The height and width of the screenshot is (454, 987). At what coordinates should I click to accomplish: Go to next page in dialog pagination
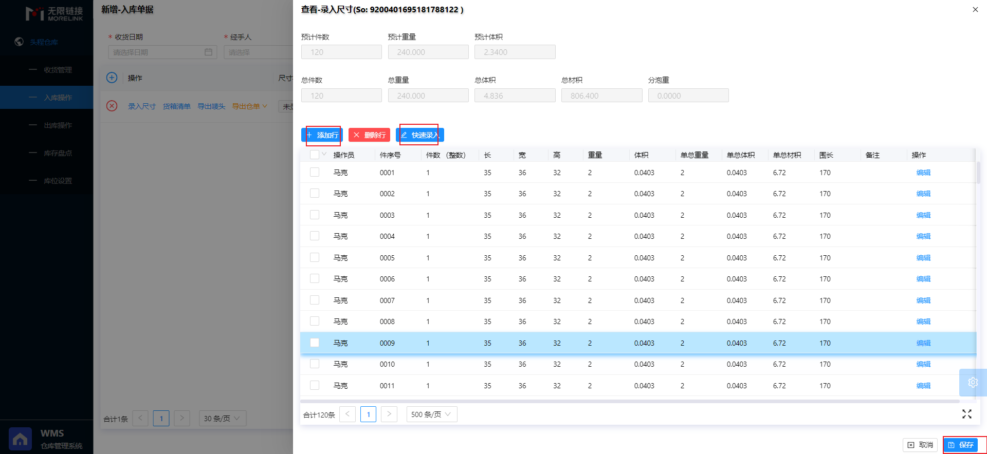click(x=389, y=414)
